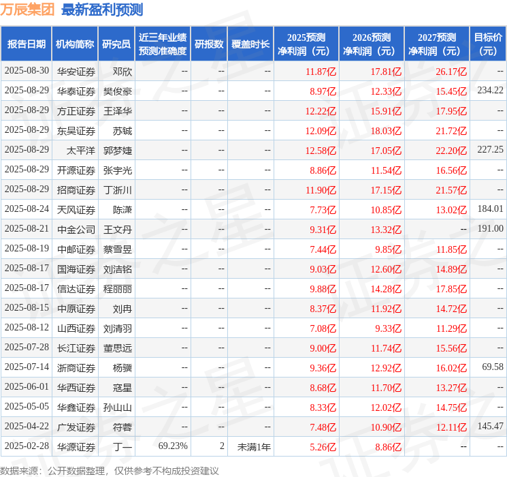
Task: Click analyst name 寇星
Action: 122,388
